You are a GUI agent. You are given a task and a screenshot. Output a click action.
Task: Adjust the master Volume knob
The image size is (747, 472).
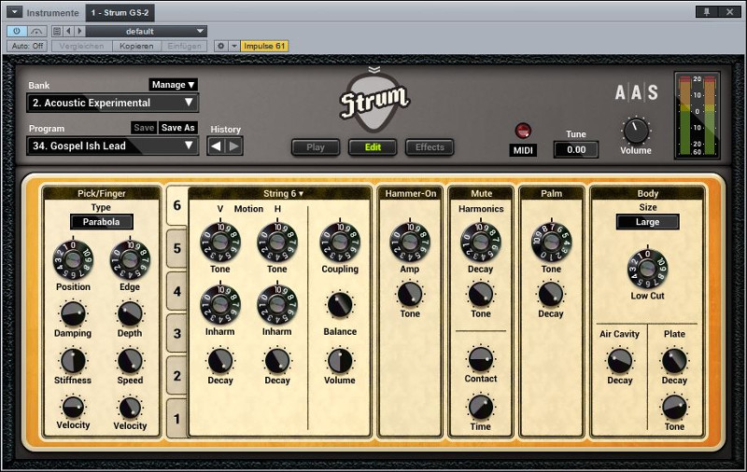(x=636, y=131)
